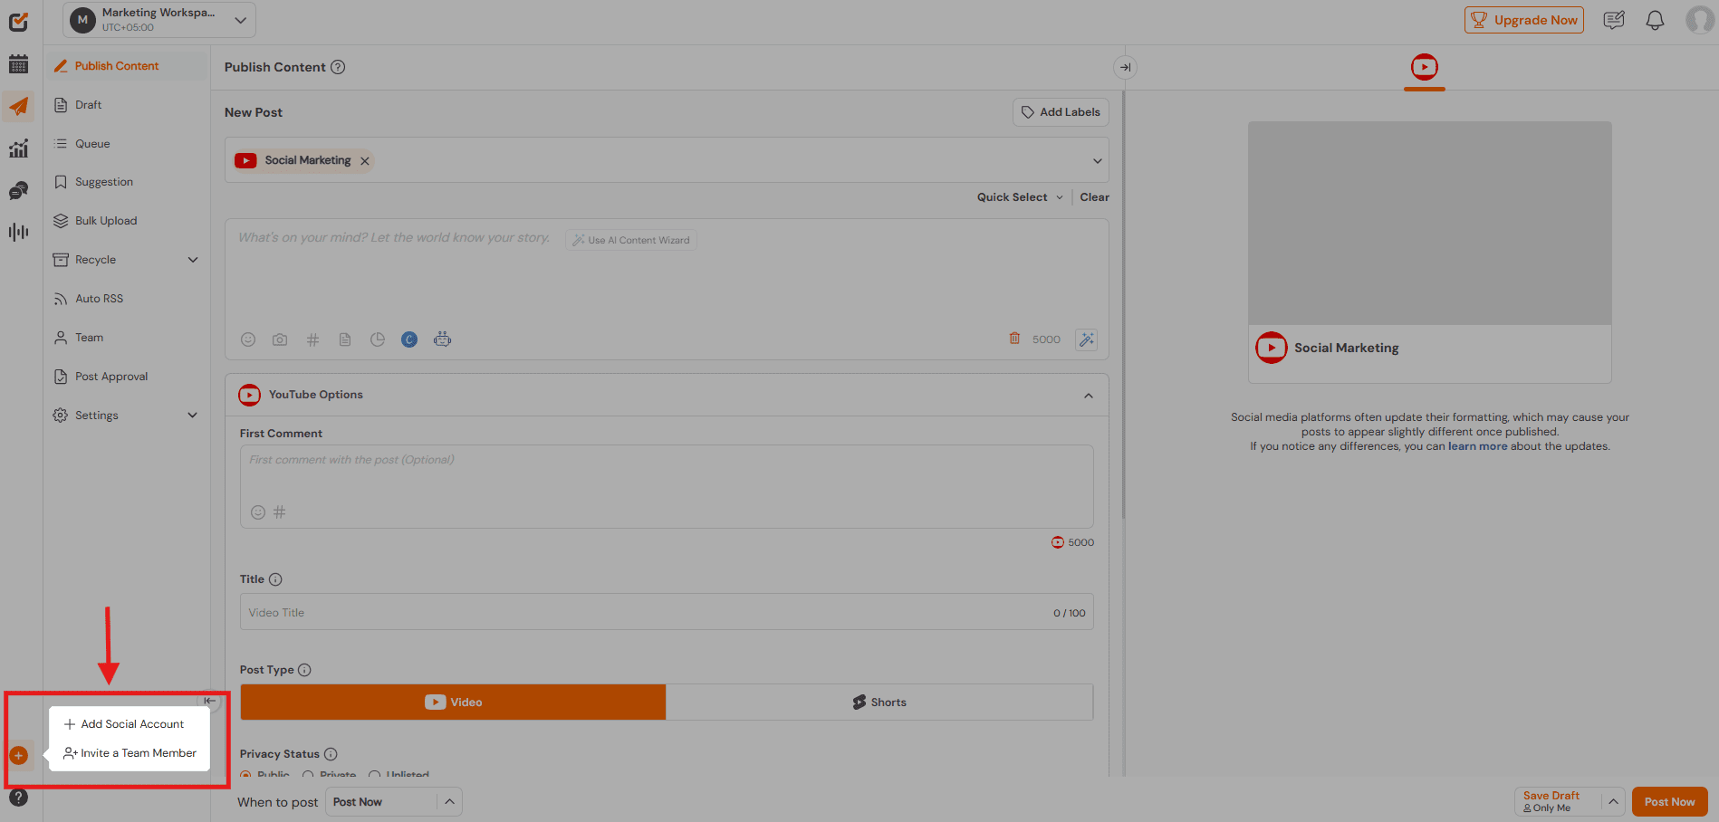Open the calendar icon in left sidebar
Screen dimensions: 1719x822
tap(18, 64)
